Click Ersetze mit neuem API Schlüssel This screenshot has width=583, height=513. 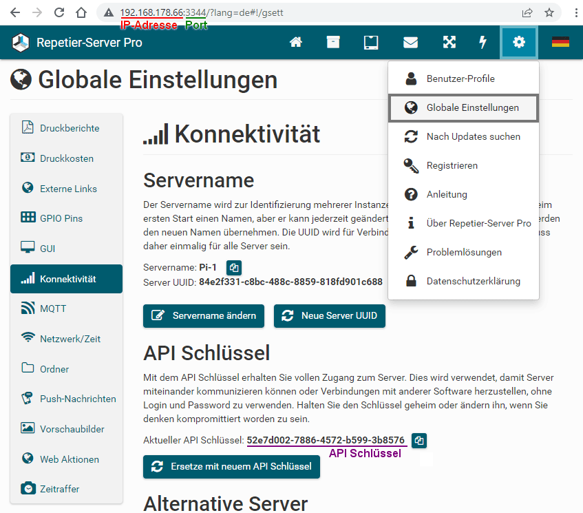click(232, 466)
